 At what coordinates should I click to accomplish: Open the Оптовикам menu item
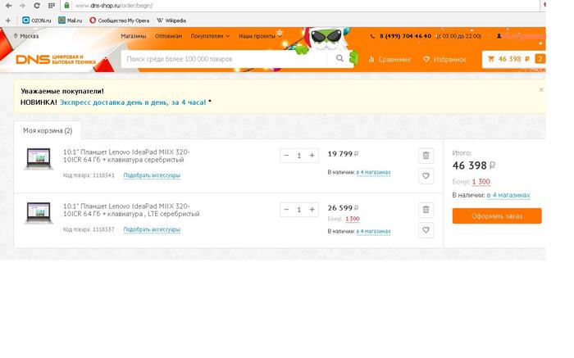168,36
